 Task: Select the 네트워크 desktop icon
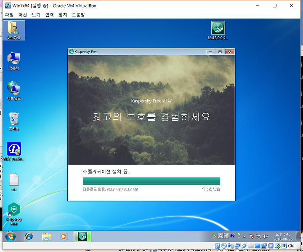[x=14, y=91]
